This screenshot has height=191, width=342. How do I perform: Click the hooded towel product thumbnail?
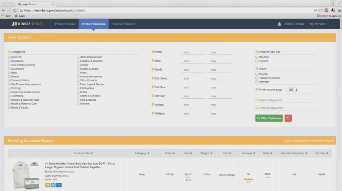[x=26, y=175]
